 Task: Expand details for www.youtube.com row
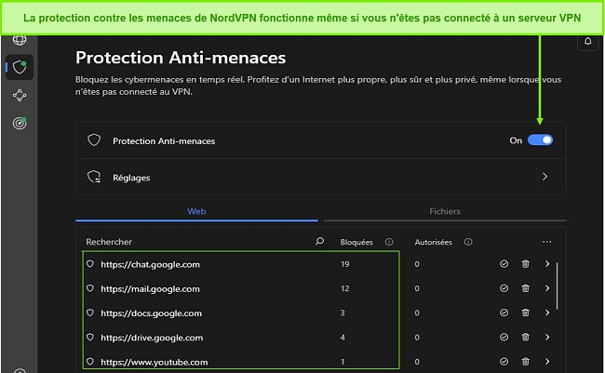547,362
